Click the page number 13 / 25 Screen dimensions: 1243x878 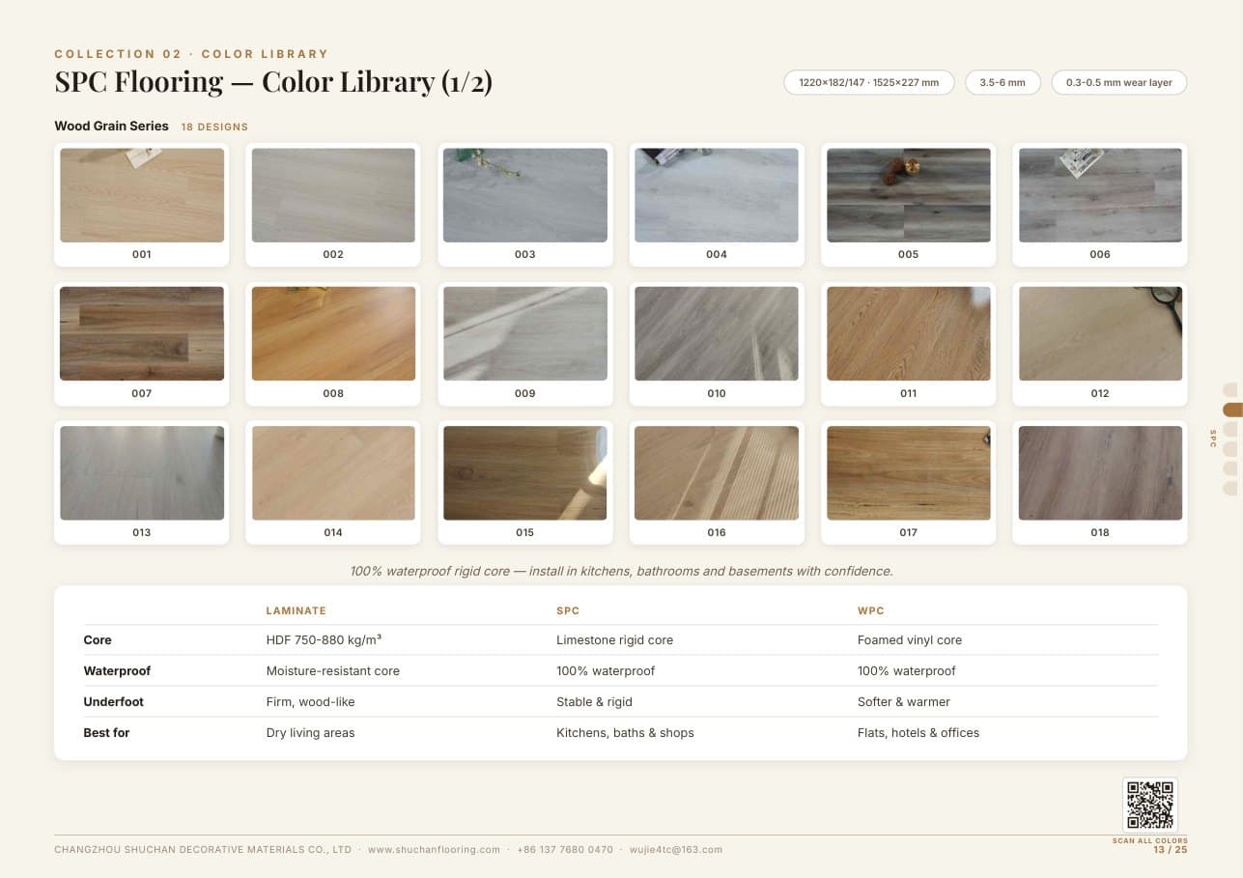point(1171,850)
